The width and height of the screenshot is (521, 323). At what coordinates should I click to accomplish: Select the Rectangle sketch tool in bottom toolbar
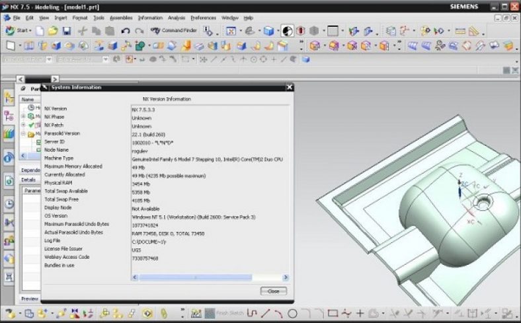(333, 313)
